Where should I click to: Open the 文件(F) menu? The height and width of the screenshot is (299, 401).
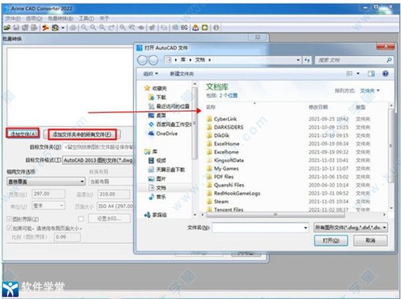(x=13, y=18)
